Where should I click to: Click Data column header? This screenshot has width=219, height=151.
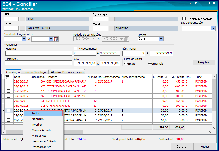[x=21, y=77]
